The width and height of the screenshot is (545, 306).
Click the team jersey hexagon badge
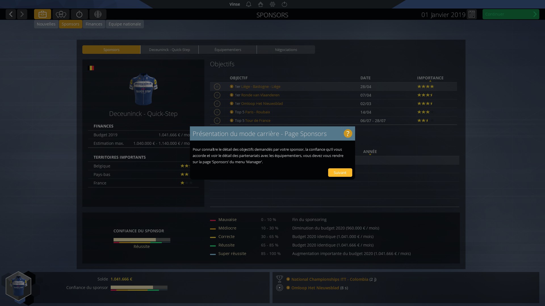(18, 286)
